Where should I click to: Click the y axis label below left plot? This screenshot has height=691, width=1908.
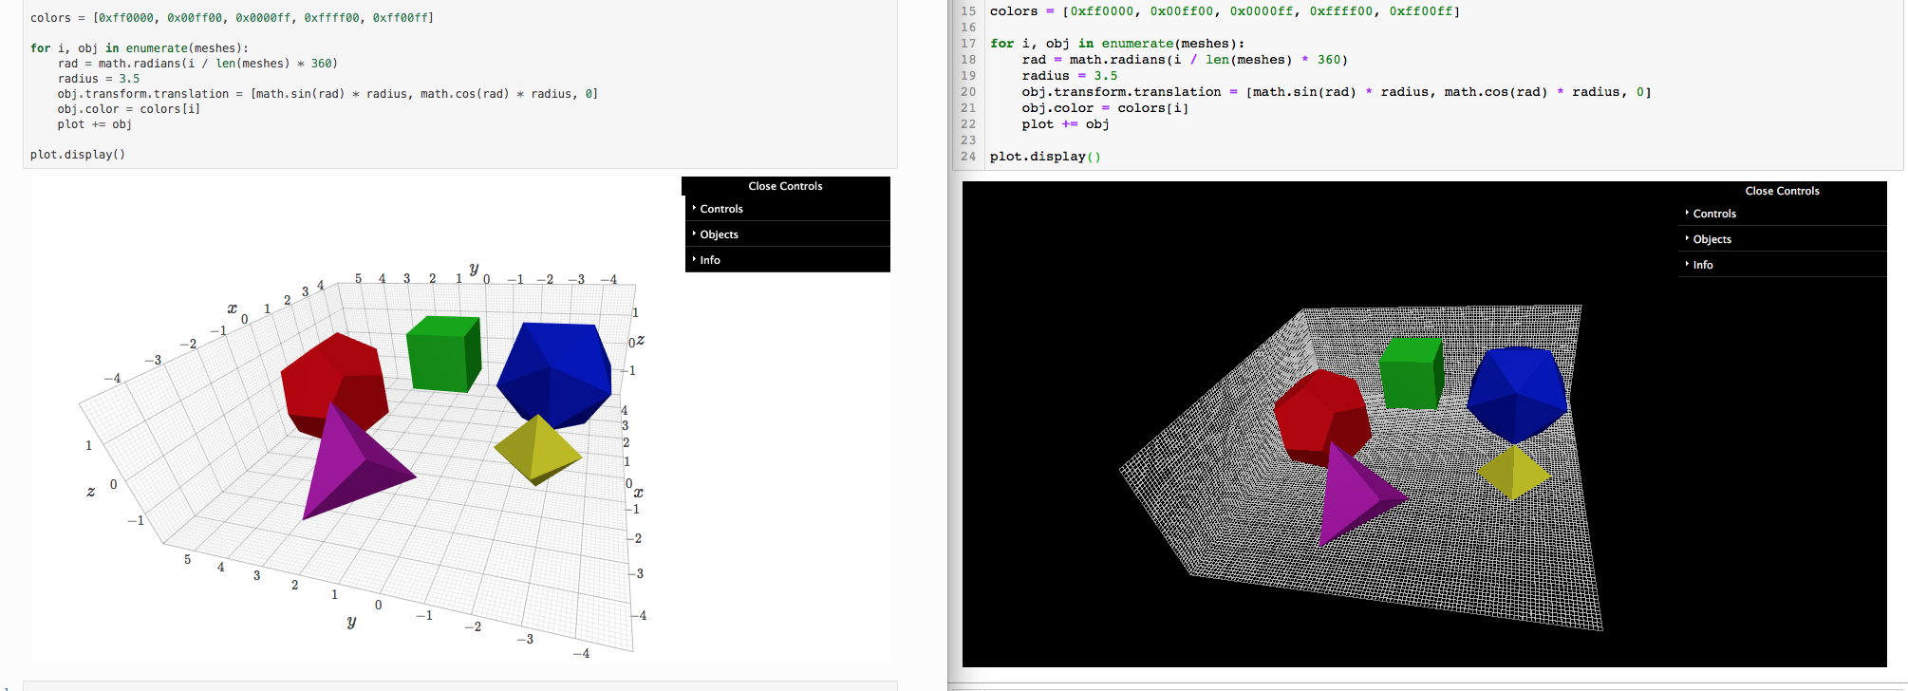351,622
